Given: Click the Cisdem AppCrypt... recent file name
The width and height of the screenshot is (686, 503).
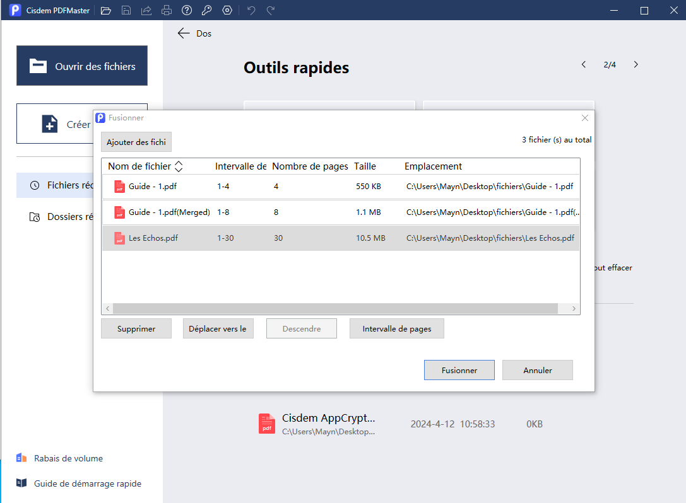Looking at the screenshot, I should click(x=329, y=418).
